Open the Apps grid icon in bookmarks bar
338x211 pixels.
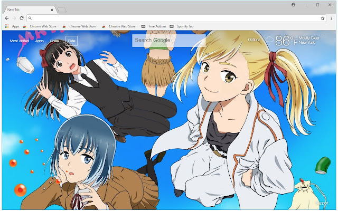click(x=7, y=26)
